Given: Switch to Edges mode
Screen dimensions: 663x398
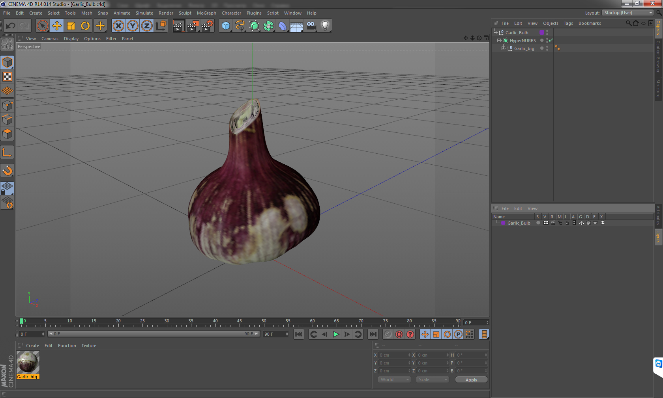Looking at the screenshot, I should pyautogui.click(x=7, y=120).
